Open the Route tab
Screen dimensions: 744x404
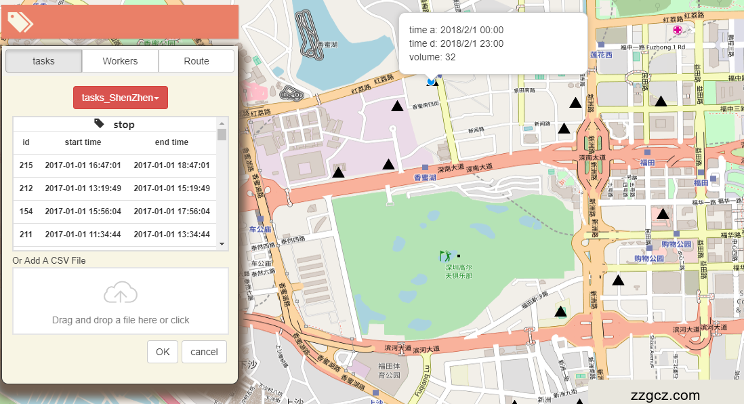tap(197, 61)
